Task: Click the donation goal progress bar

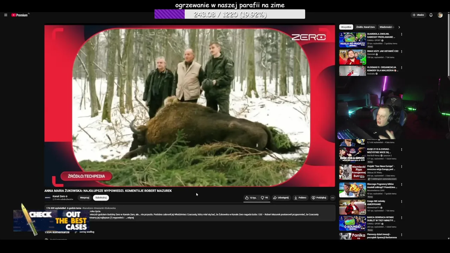Action: [230, 14]
